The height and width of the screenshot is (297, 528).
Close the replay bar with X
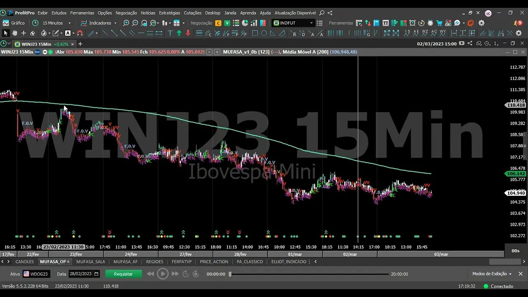(x=521, y=274)
